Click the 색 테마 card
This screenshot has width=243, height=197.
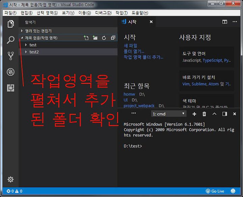point(207,101)
